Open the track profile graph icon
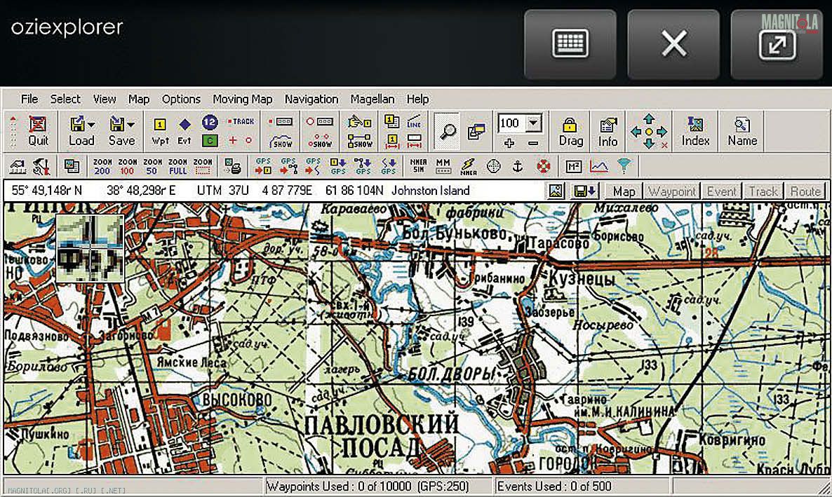832x497 pixels. coord(598,167)
